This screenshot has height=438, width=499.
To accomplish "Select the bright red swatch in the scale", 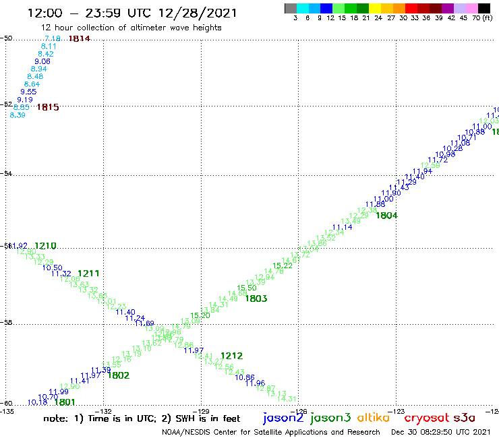I will coord(411,8).
